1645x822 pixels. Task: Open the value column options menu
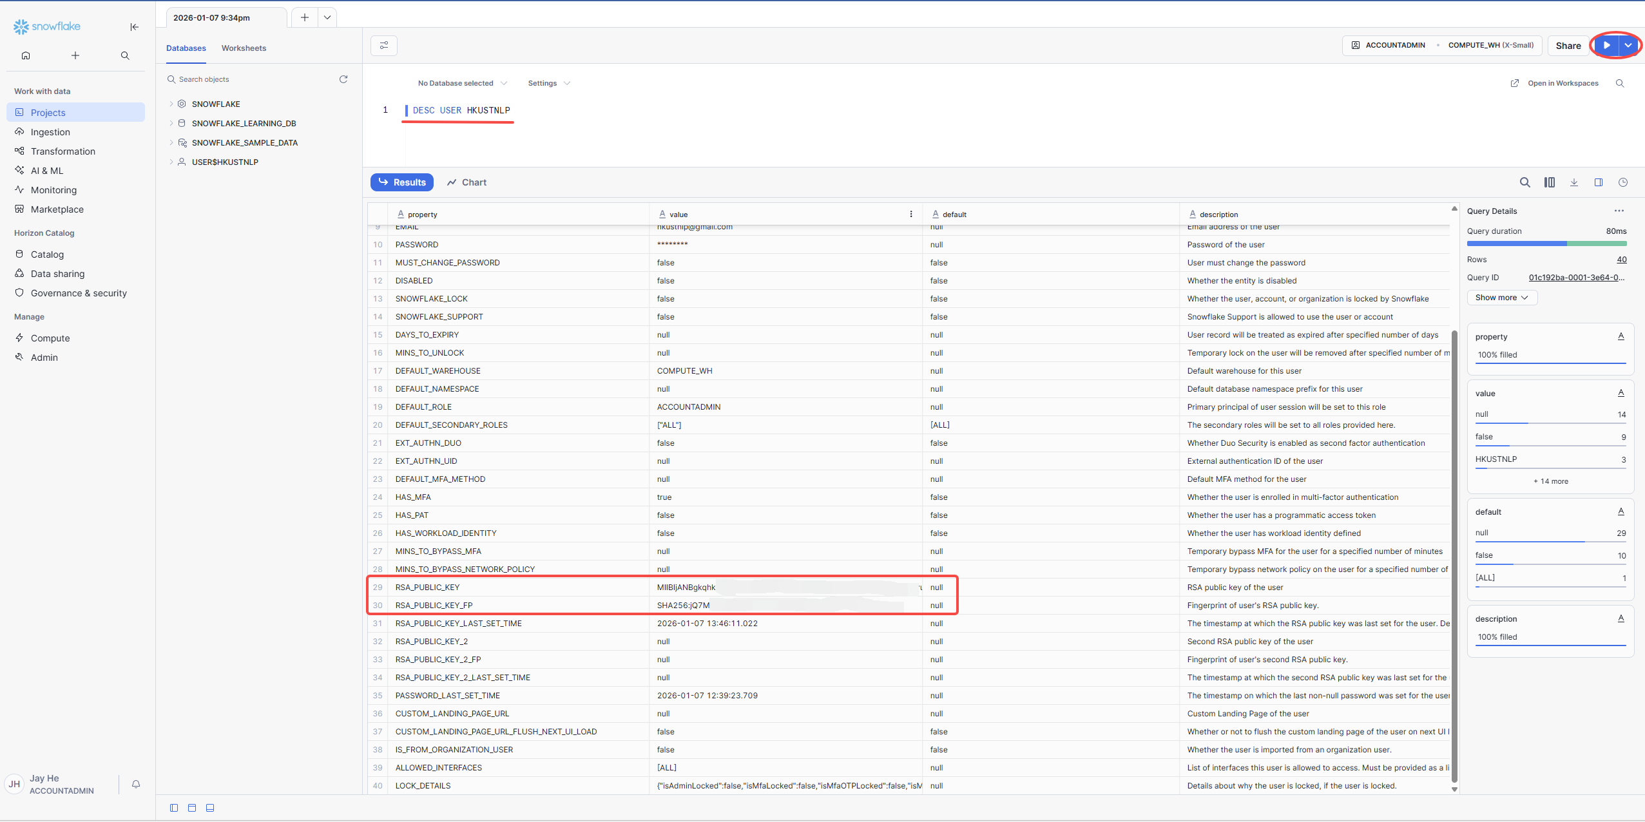point(911,214)
